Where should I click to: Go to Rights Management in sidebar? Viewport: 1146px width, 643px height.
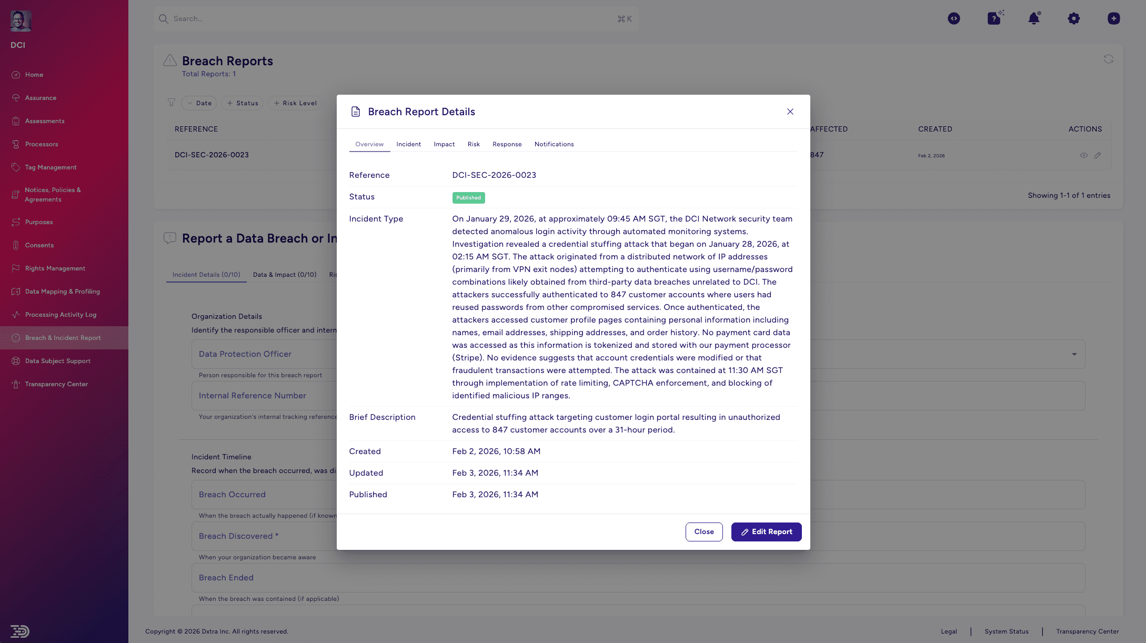click(55, 268)
